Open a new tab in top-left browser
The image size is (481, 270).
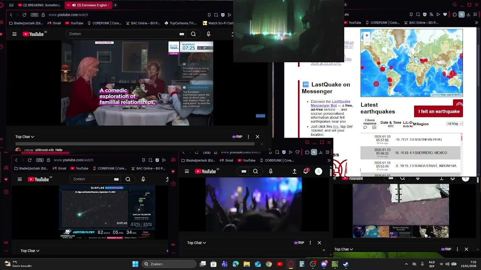pyautogui.click(x=115, y=5)
